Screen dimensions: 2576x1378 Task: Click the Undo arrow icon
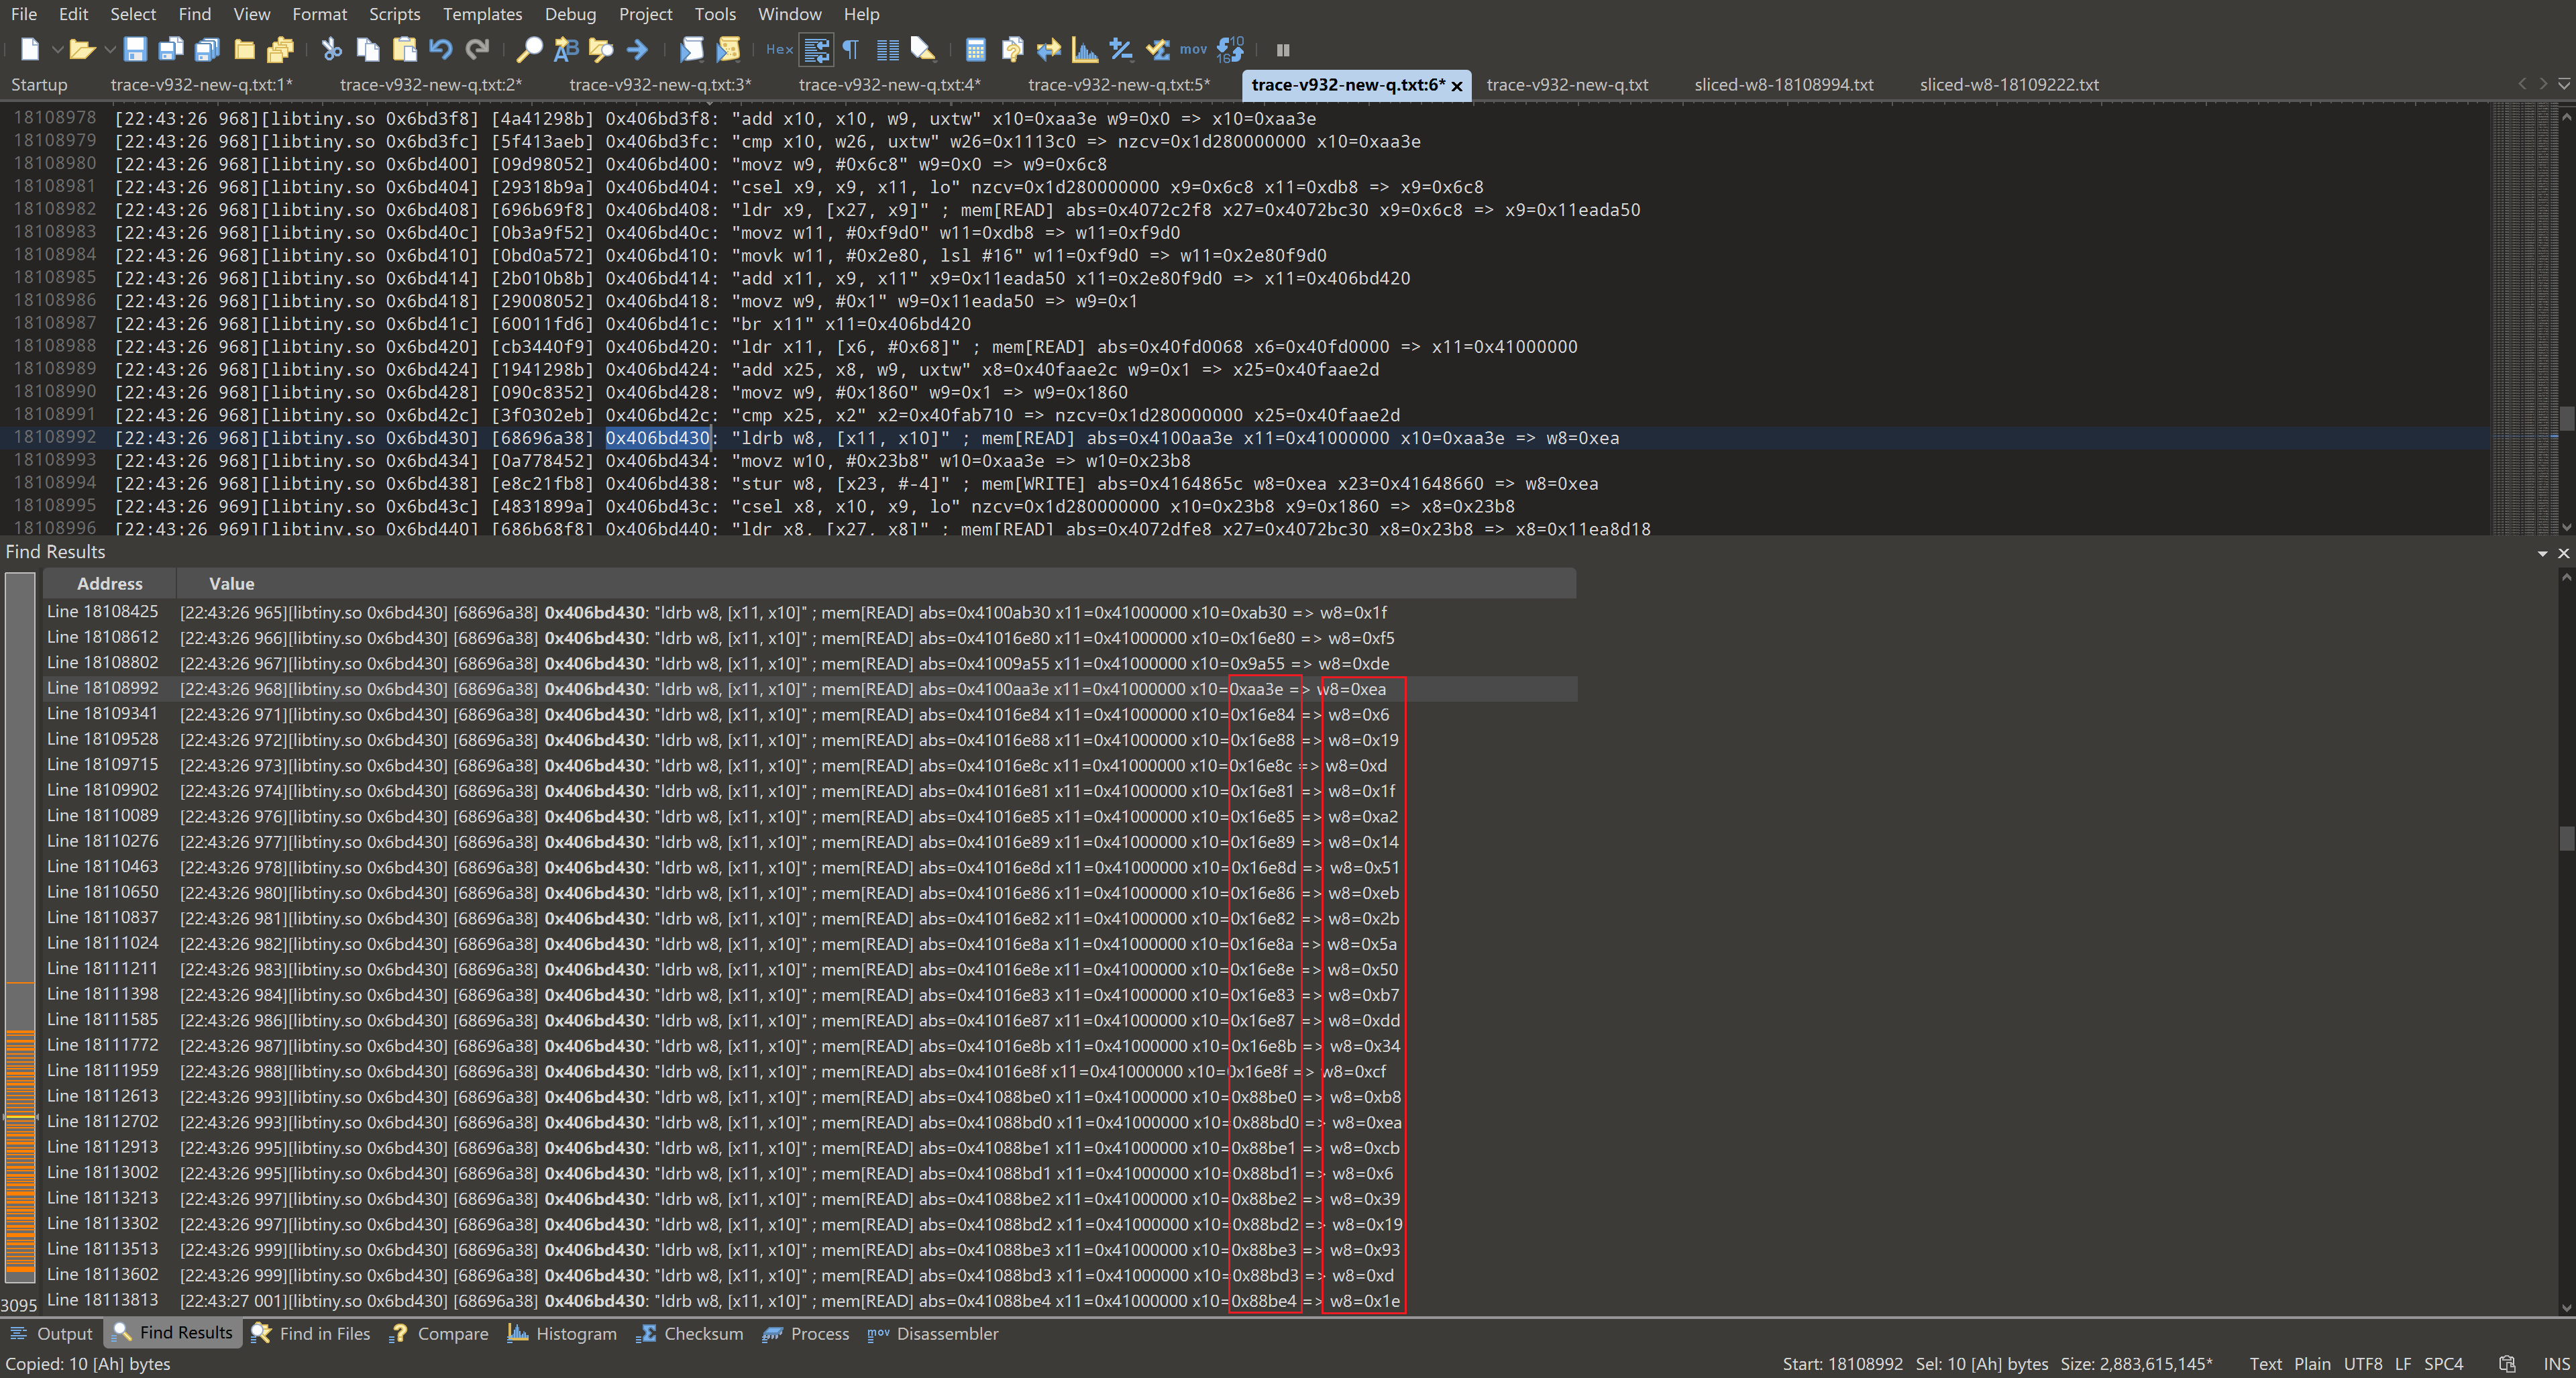point(441,49)
